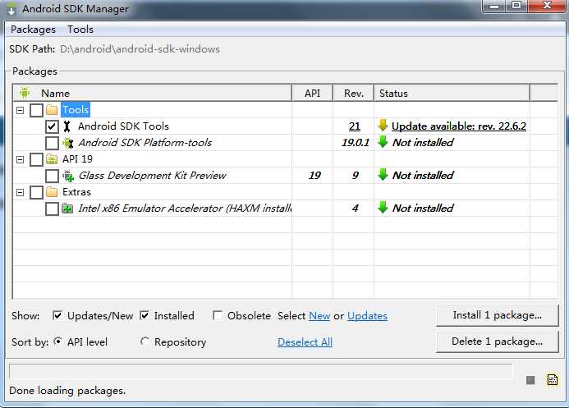Viewport: 569px width, 408px height.
Task: Tick the Tools group checkbox
Action: [36, 110]
